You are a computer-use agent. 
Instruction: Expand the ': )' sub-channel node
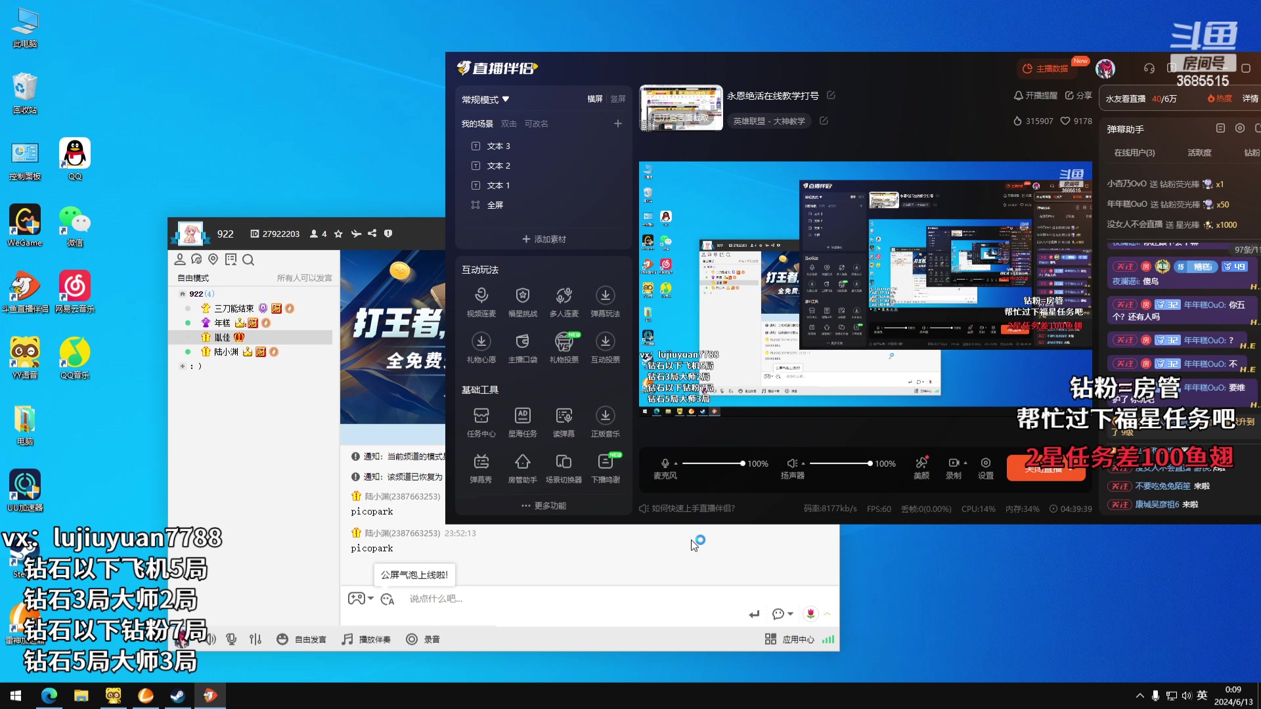point(183,366)
